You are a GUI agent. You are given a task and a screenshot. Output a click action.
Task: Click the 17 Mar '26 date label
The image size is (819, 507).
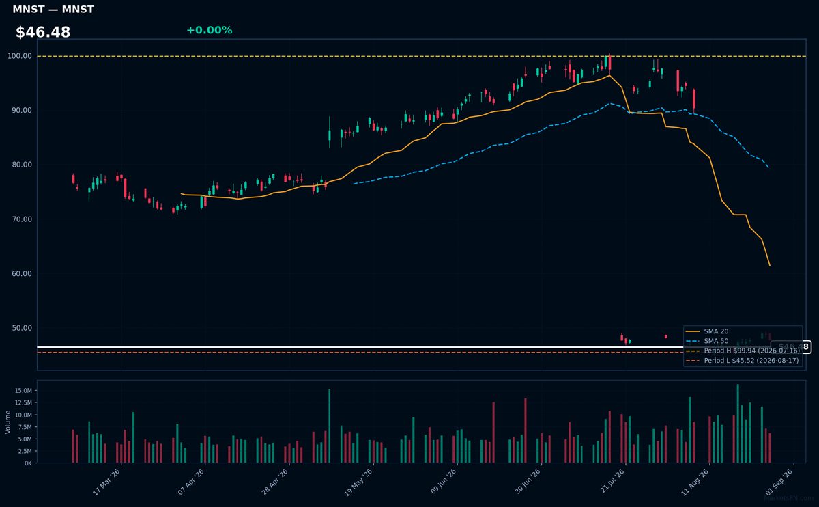pos(107,481)
